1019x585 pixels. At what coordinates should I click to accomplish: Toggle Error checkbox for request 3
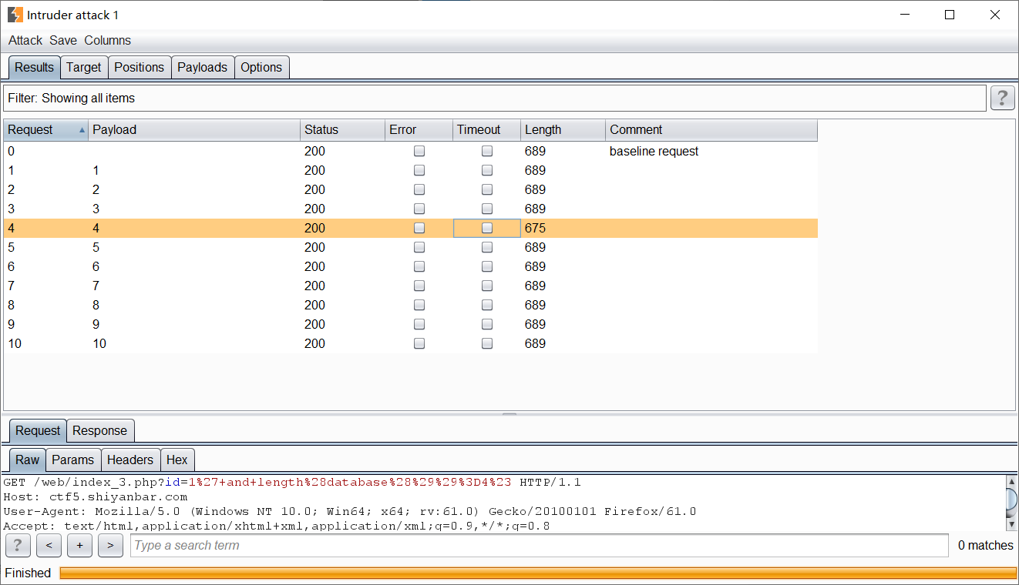419,209
